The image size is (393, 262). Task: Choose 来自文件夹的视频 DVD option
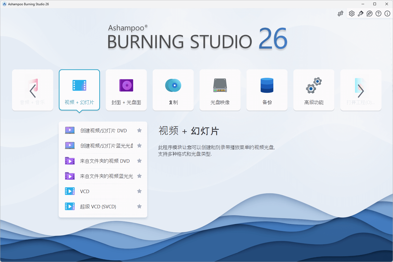[105, 161]
